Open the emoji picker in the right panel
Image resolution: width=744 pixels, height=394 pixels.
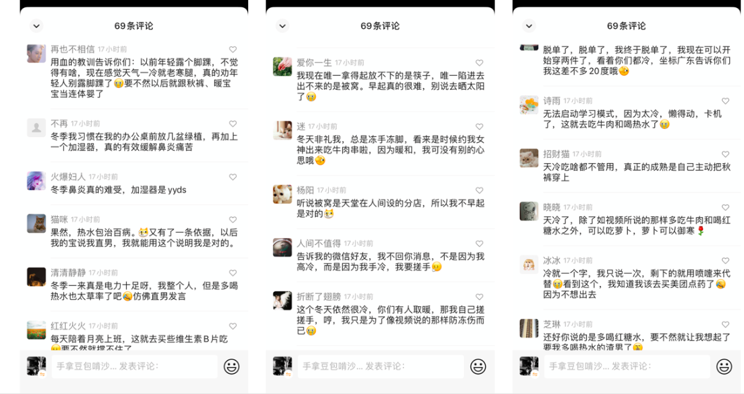tap(724, 366)
